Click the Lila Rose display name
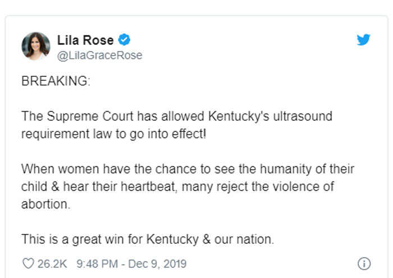This screenshot has height=278, width=393. point(85,40)
